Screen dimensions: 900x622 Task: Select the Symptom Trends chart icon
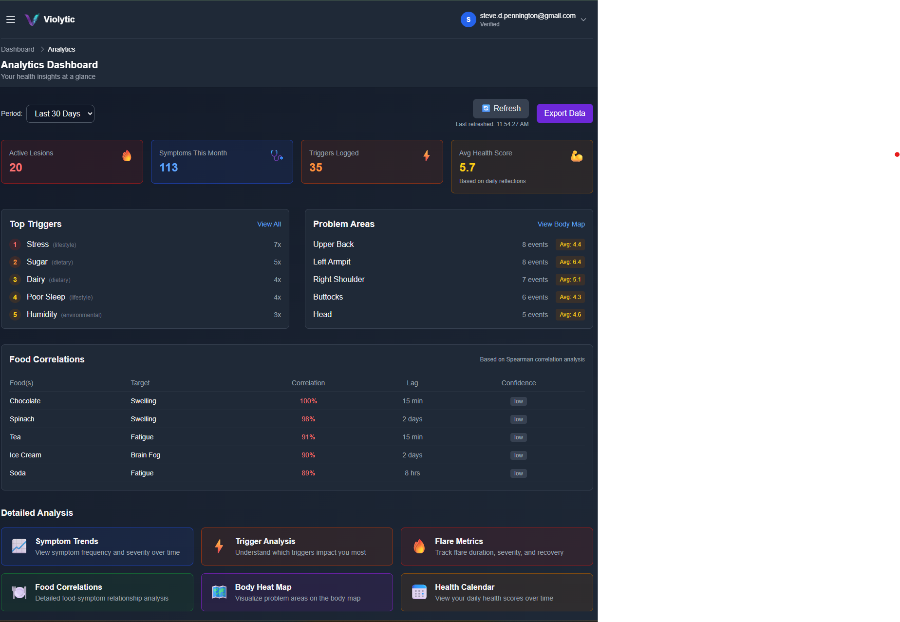click(x=19, y=546)
